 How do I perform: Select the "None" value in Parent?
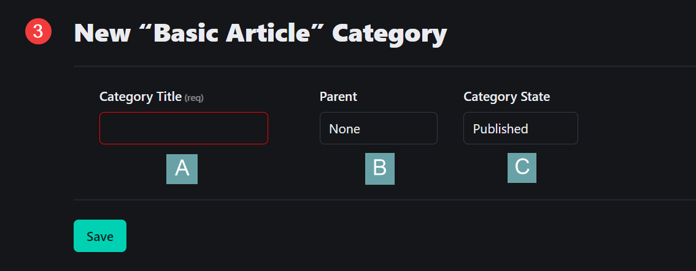tap(345, 129)
